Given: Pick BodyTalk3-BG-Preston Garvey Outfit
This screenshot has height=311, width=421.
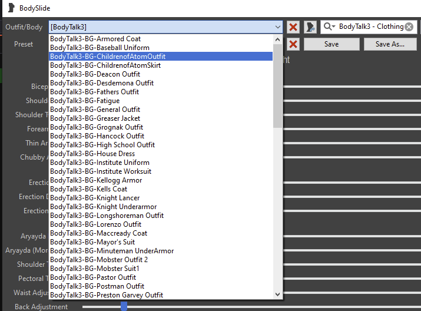Looking at the screenshot, I should click(x=161, y=295).
